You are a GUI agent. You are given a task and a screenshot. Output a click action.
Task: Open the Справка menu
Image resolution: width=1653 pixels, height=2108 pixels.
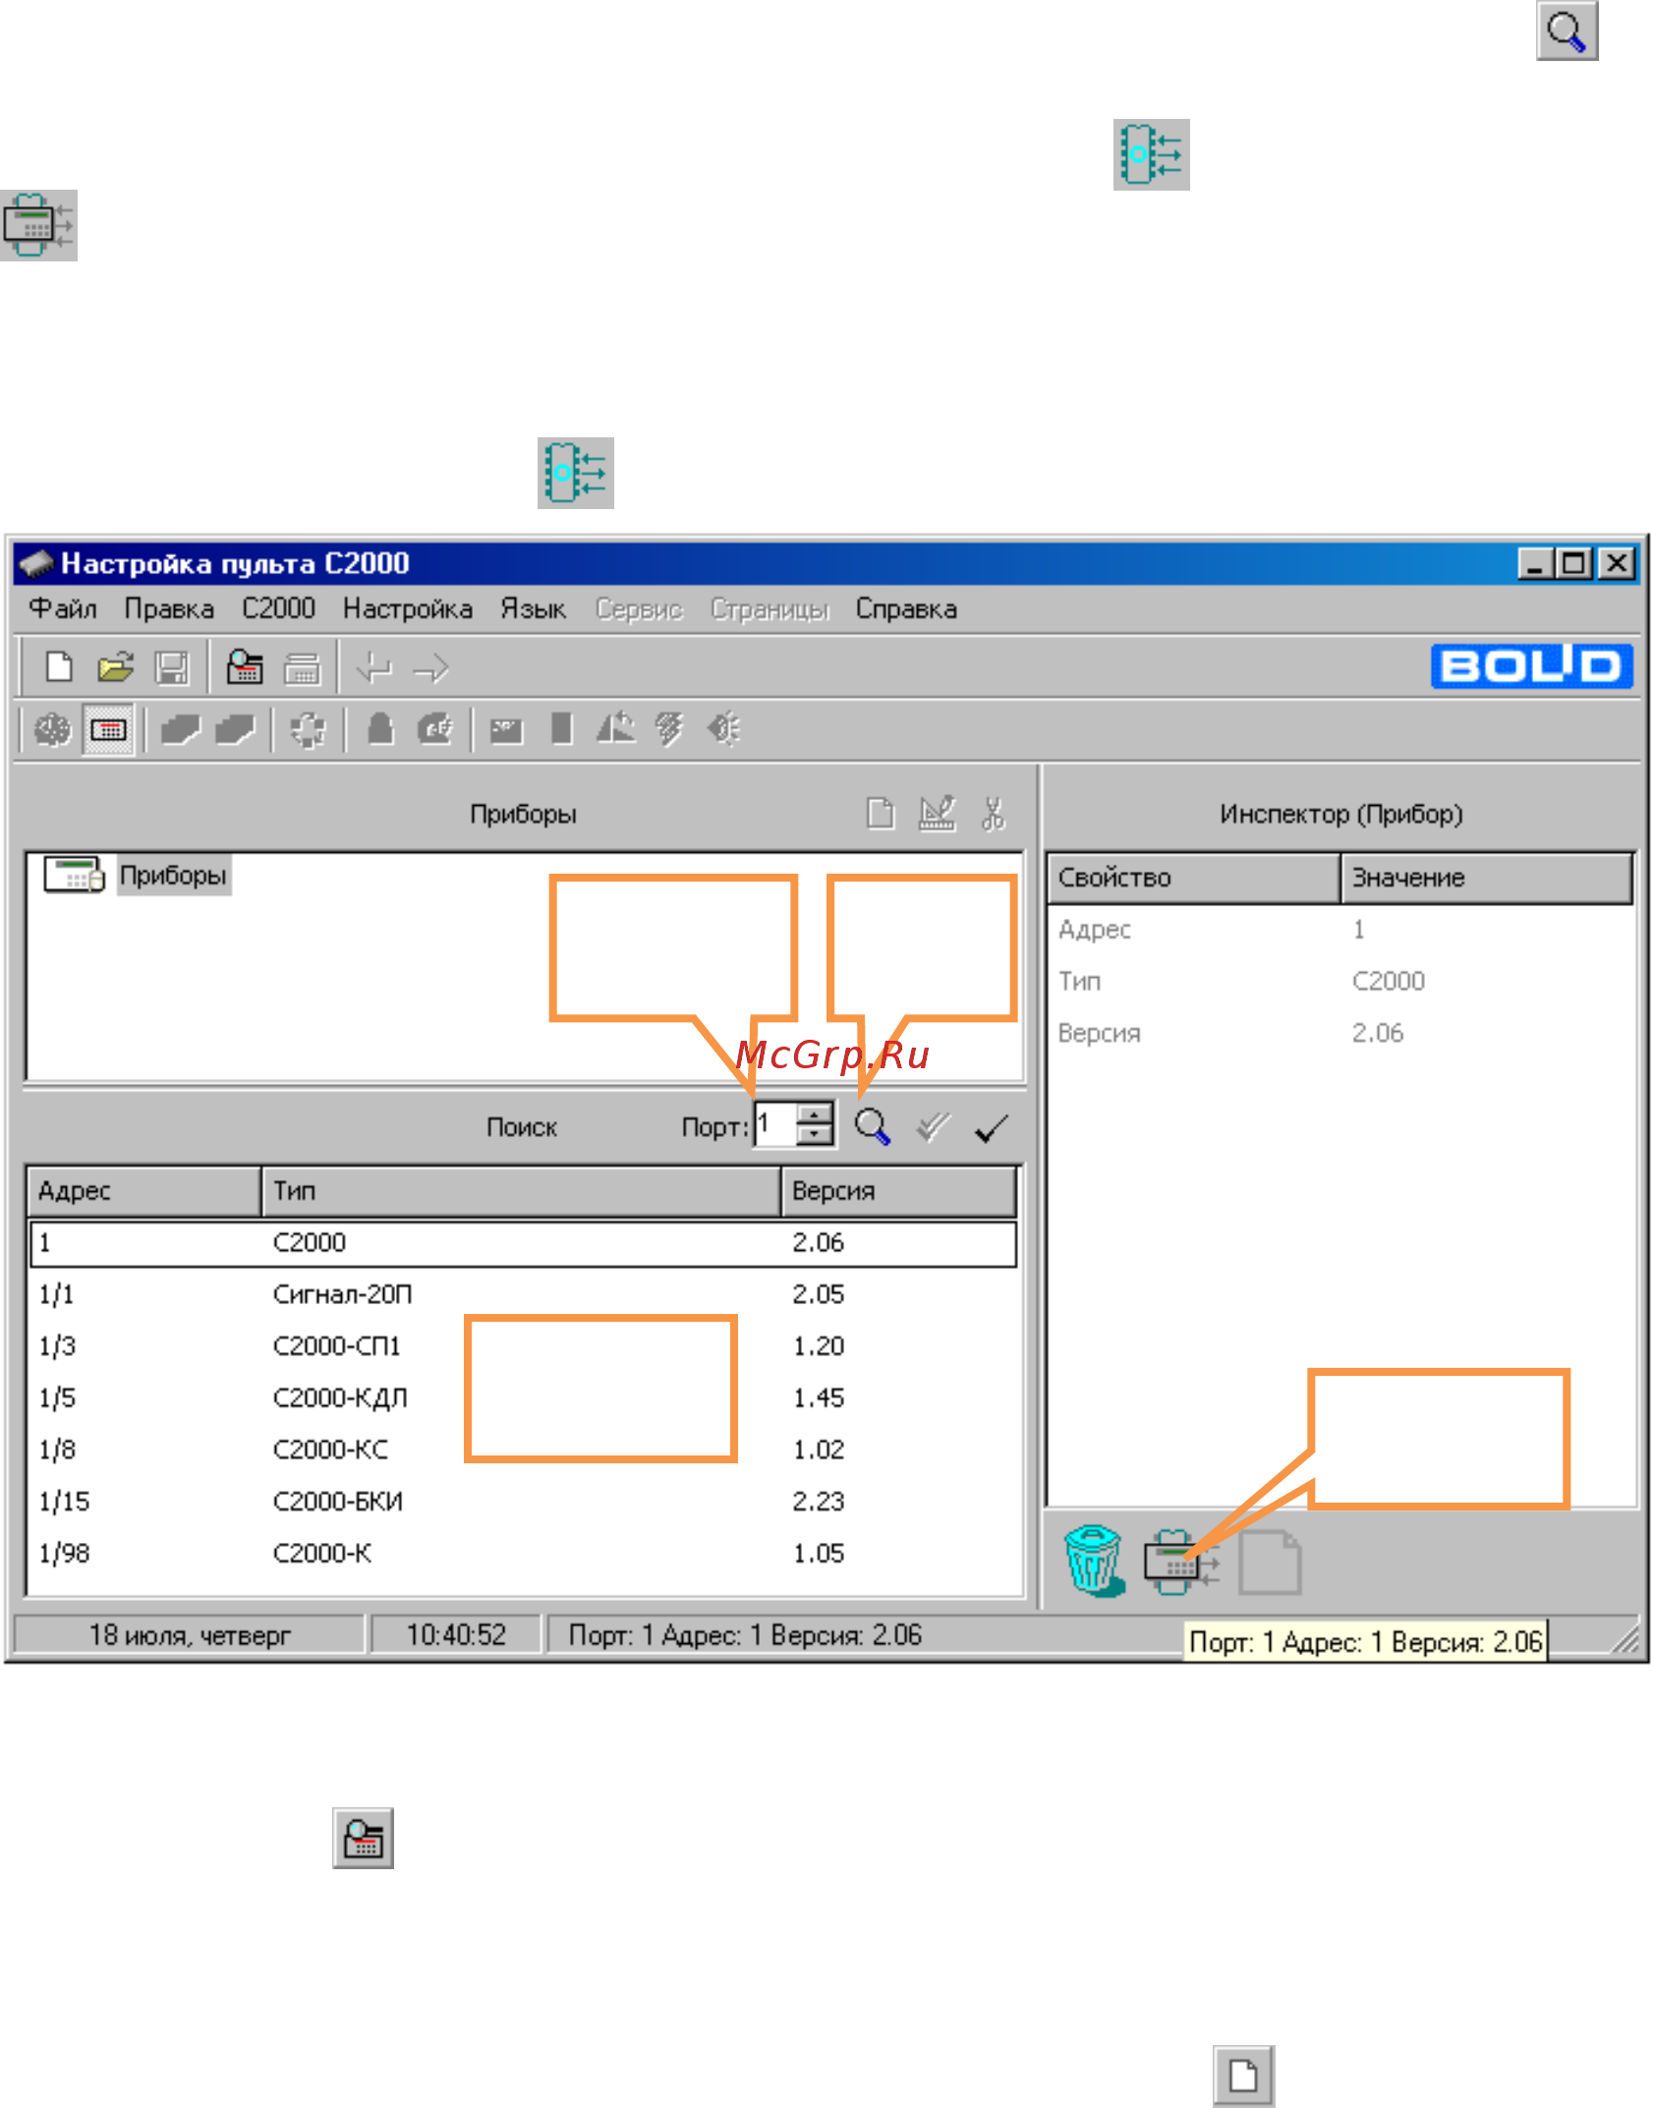point(906,608)
